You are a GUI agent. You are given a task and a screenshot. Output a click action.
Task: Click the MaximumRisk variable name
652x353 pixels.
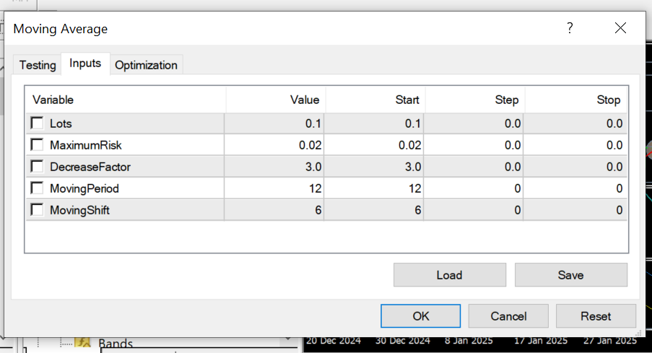click(86, 145)
